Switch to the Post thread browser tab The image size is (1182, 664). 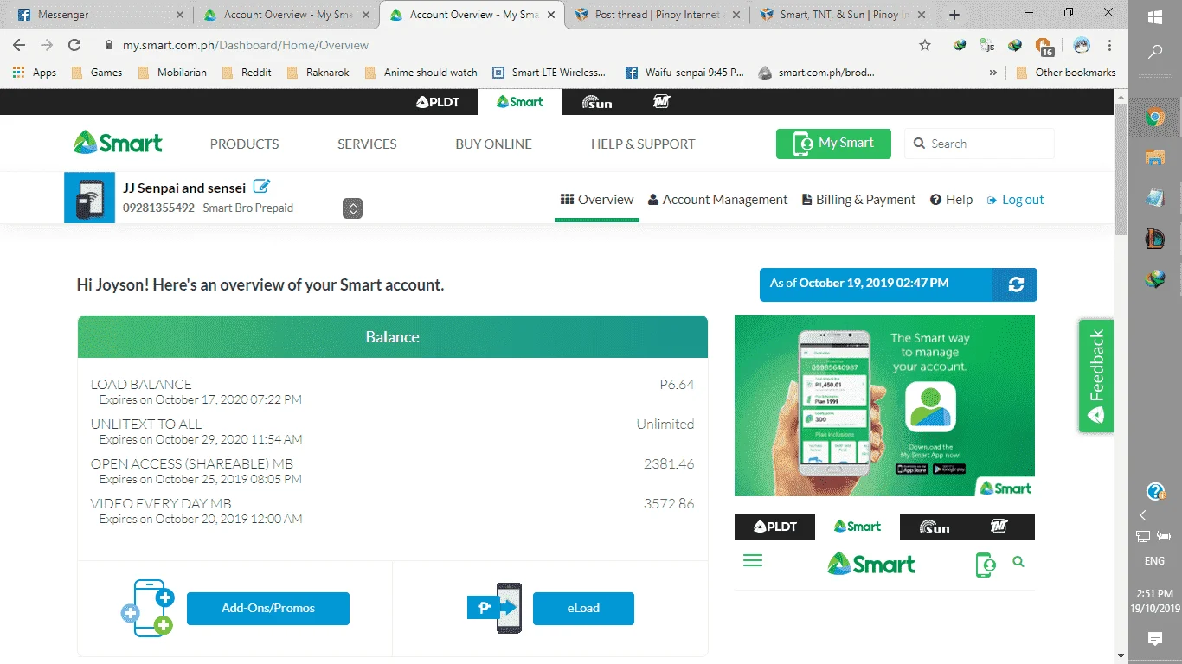[657, 15]
